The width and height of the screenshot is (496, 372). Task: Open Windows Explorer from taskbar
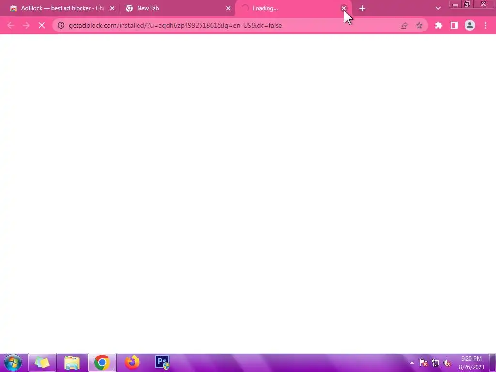click(x=72, y=362)
